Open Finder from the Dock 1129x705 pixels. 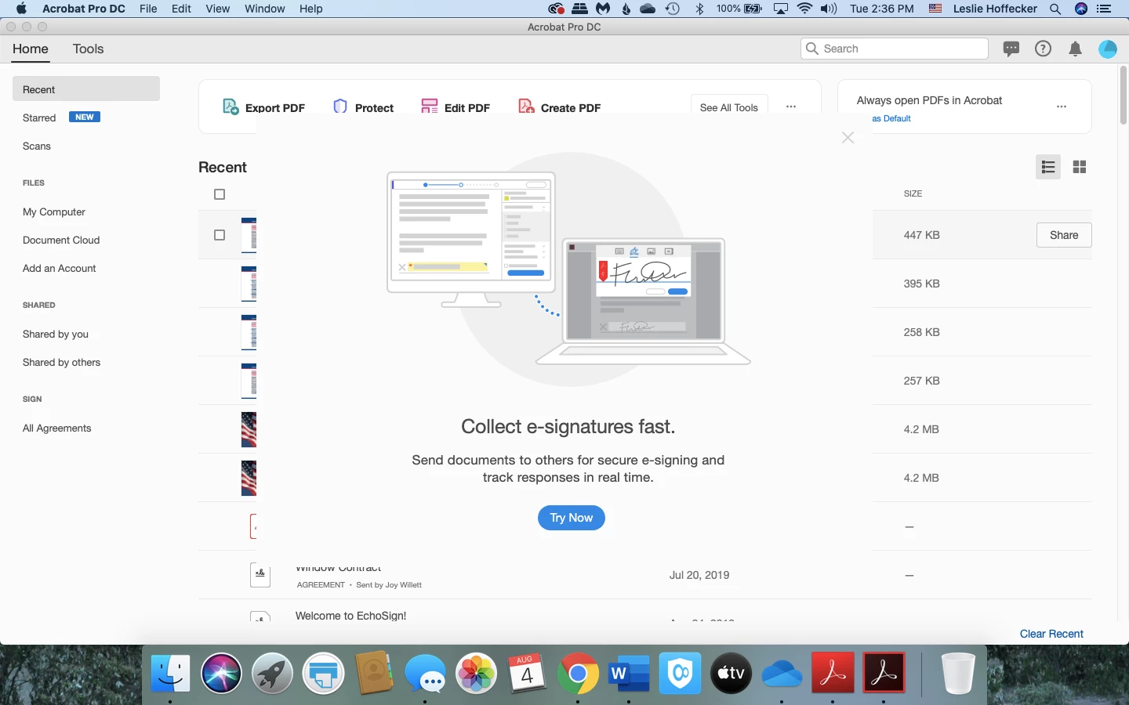[x=170, y=673]
